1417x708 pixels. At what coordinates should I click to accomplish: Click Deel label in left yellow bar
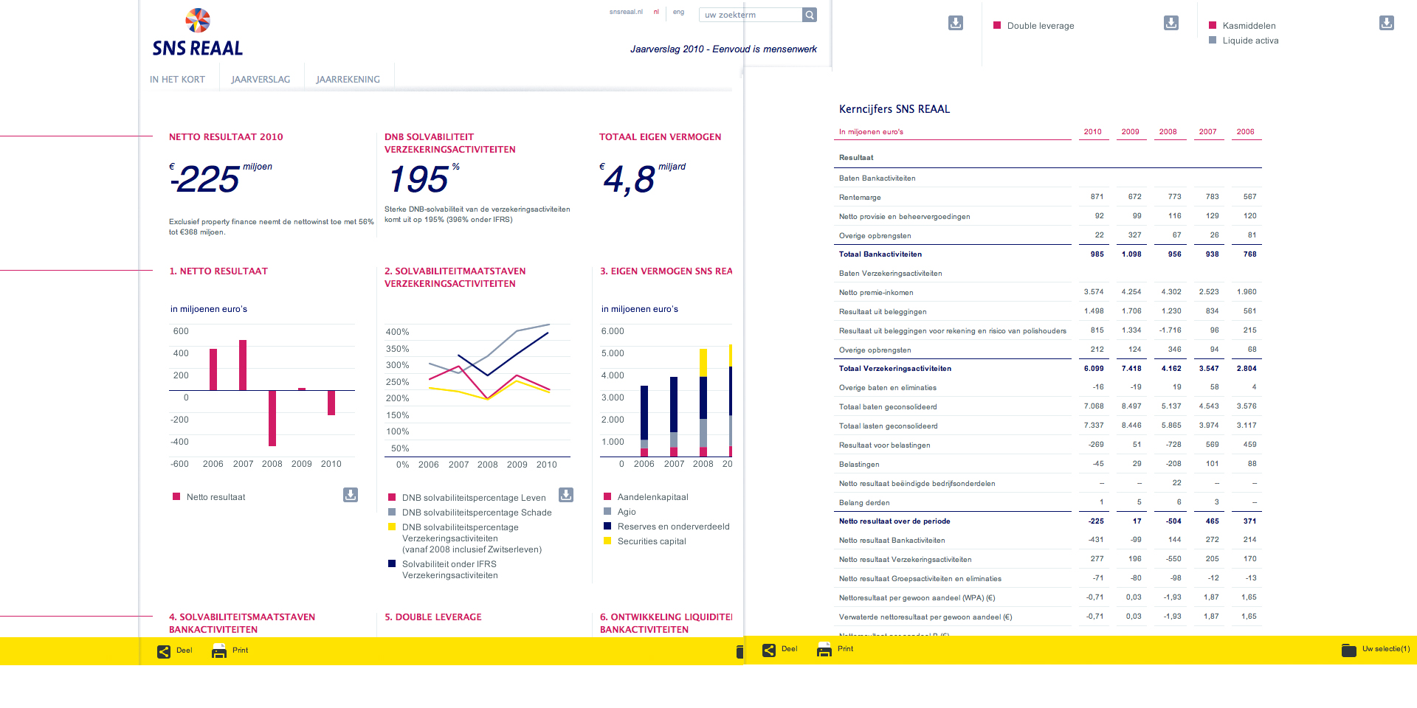click(184, 650)
